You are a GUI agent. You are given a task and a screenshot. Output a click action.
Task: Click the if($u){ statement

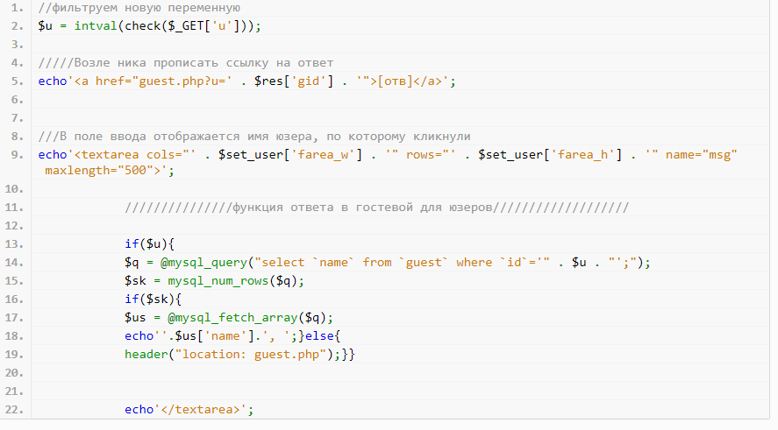151,244
